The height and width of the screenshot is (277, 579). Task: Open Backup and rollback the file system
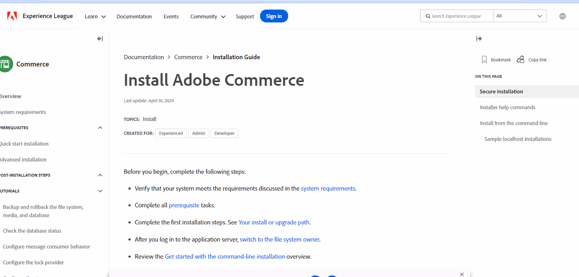(43, 211)
